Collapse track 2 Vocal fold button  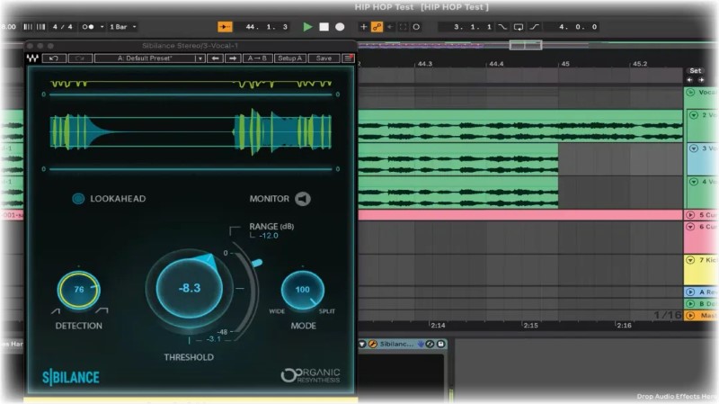(693, 115)
